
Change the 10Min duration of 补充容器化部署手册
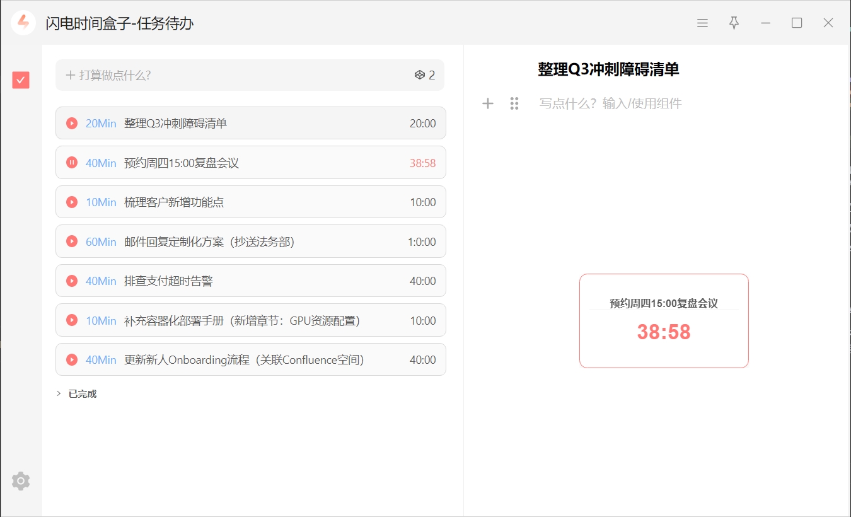click(101, 321)
